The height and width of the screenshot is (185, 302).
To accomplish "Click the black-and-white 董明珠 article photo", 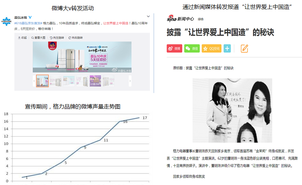I will click(x=232, y=111).
